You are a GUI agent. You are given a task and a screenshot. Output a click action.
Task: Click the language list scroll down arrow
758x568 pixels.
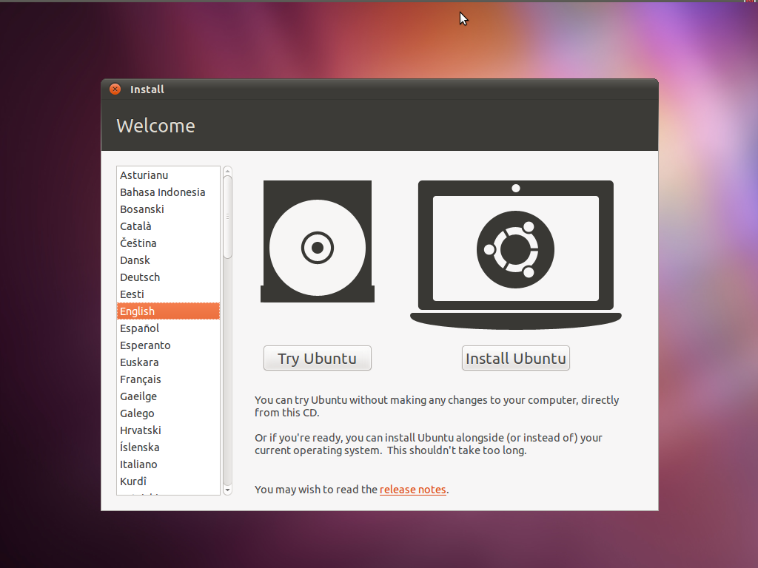tap(228, 490)
